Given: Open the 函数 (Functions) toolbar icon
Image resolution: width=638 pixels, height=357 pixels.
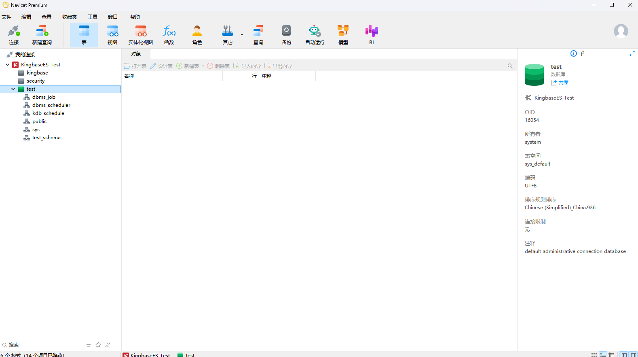Looking at the screenshot, I should pyautogui.click(x=169, y=35).
